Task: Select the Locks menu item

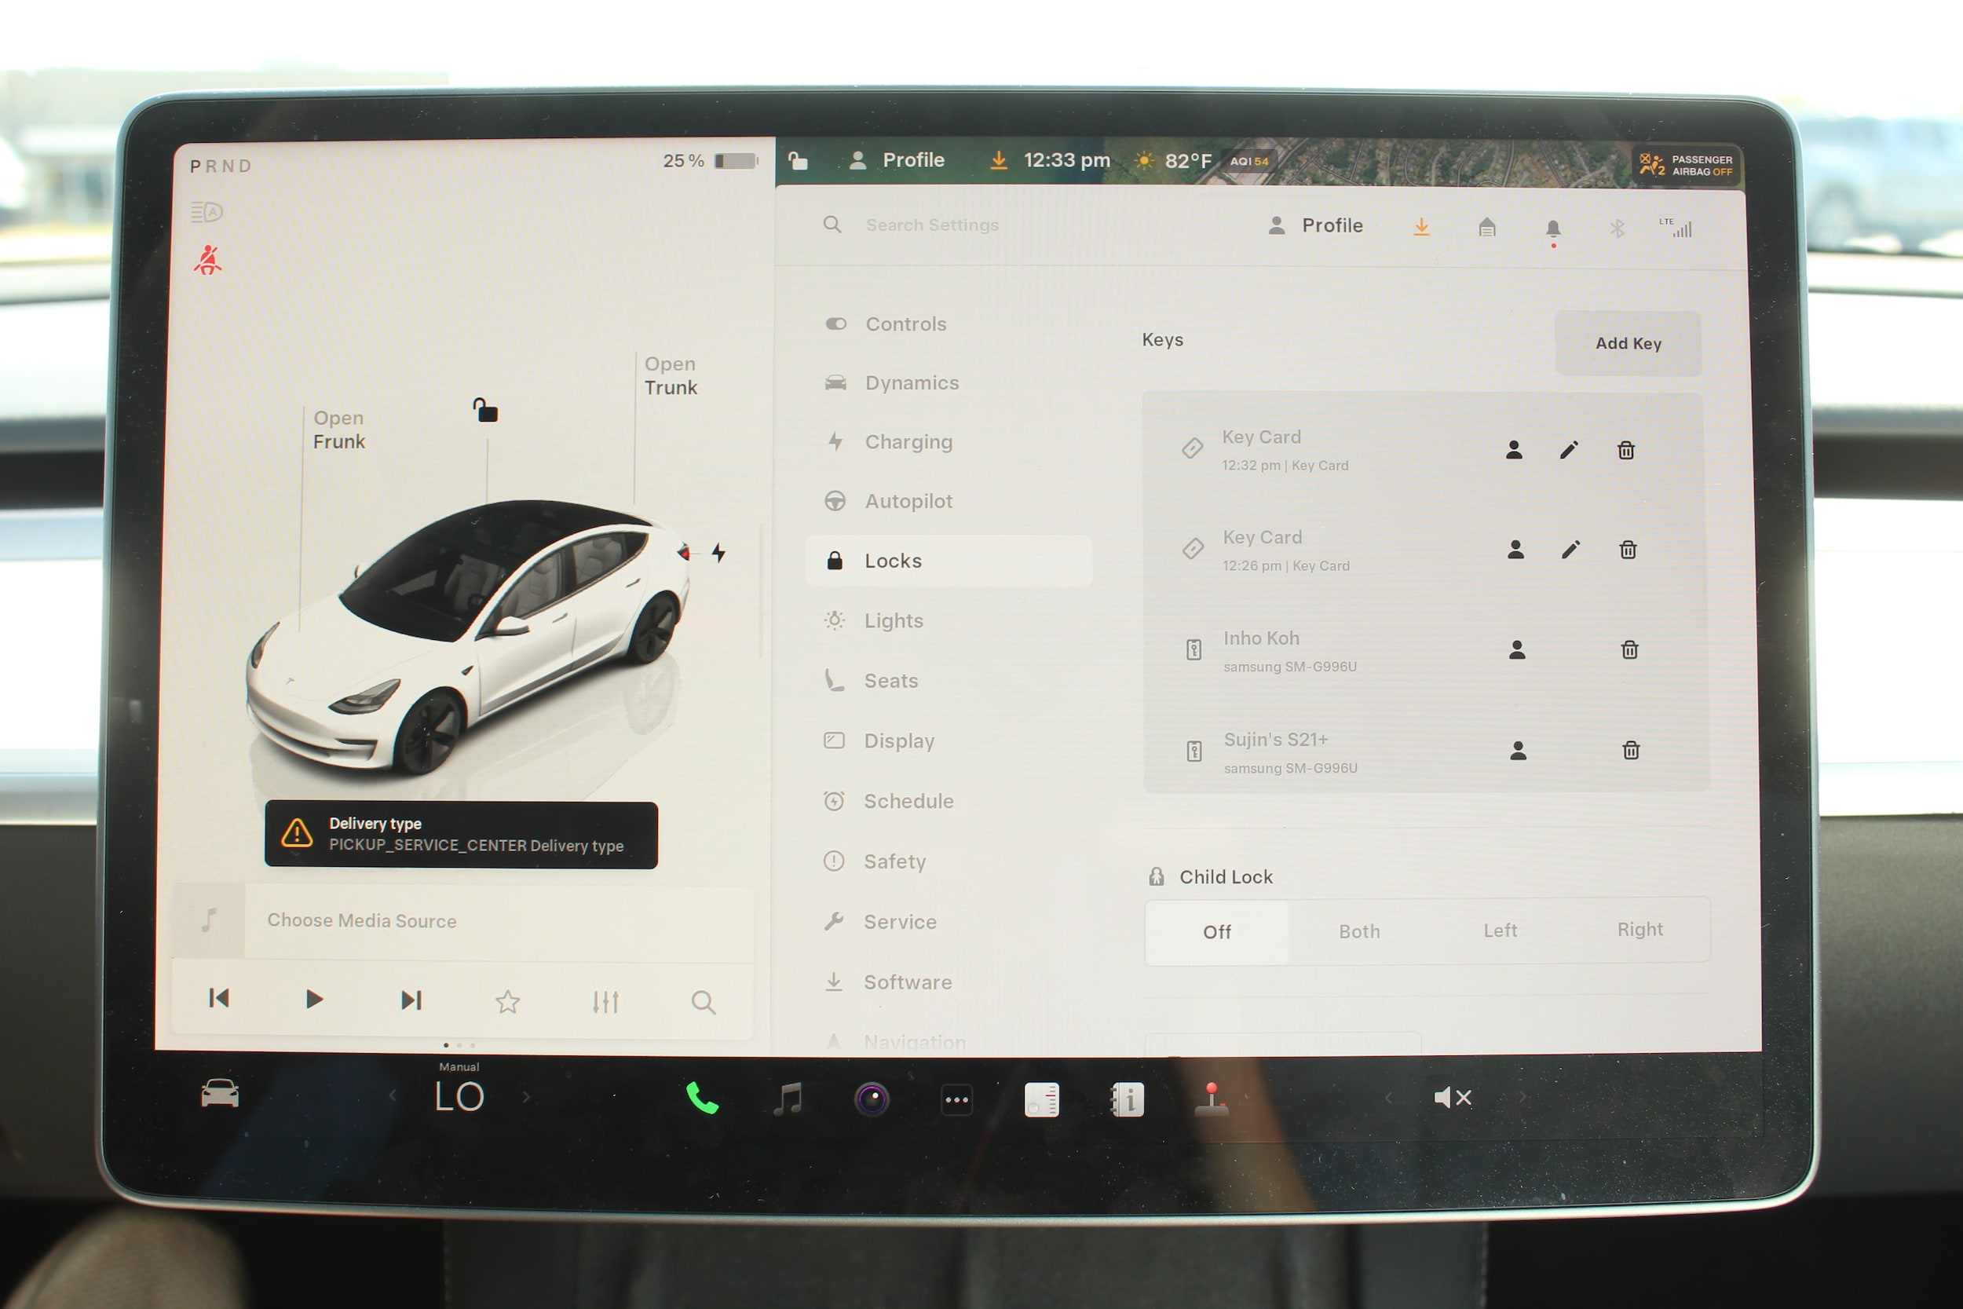Action: [949, 561]
